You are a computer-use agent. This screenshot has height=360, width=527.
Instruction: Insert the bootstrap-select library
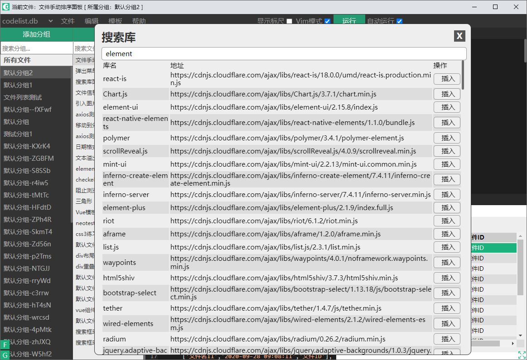coord(447,293)
